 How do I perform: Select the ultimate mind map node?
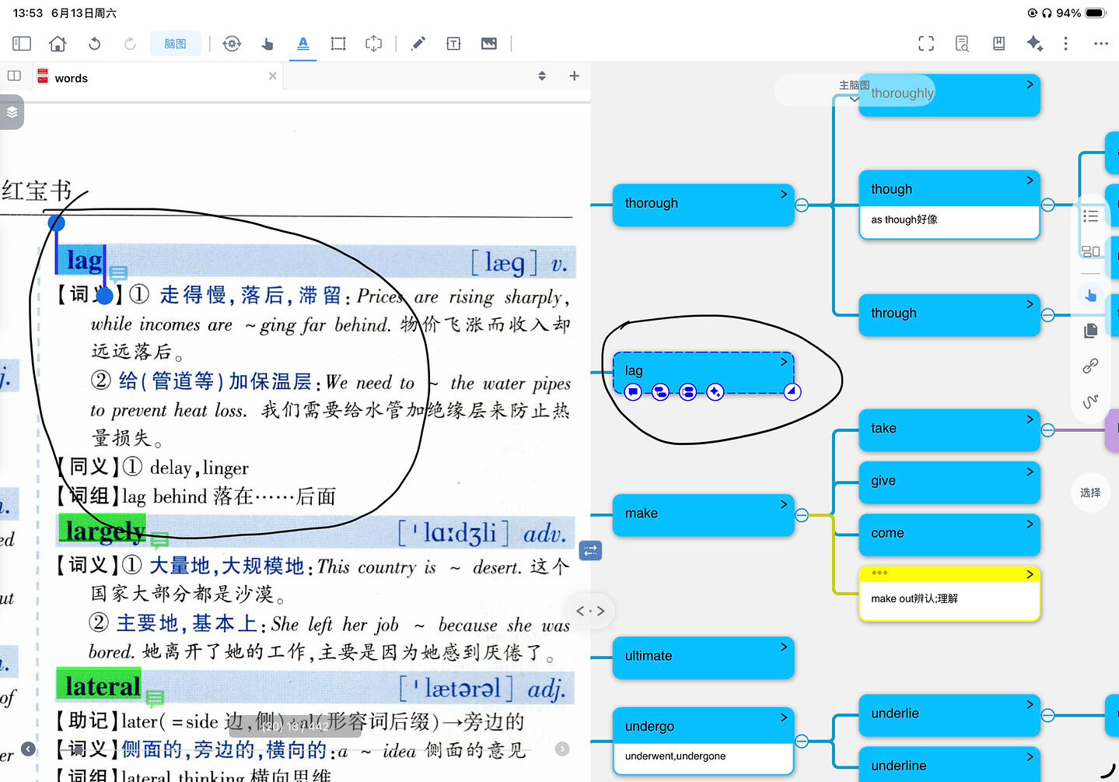(704, 658)
